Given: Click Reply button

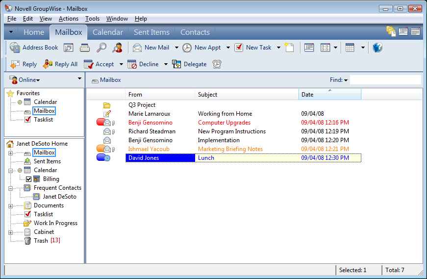Looking at the screenshot, I should pyautogui.click(x=24, y=64).
